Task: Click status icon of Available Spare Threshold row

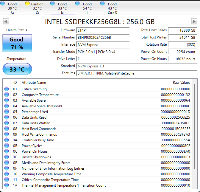Action: [x=7, y=106]
